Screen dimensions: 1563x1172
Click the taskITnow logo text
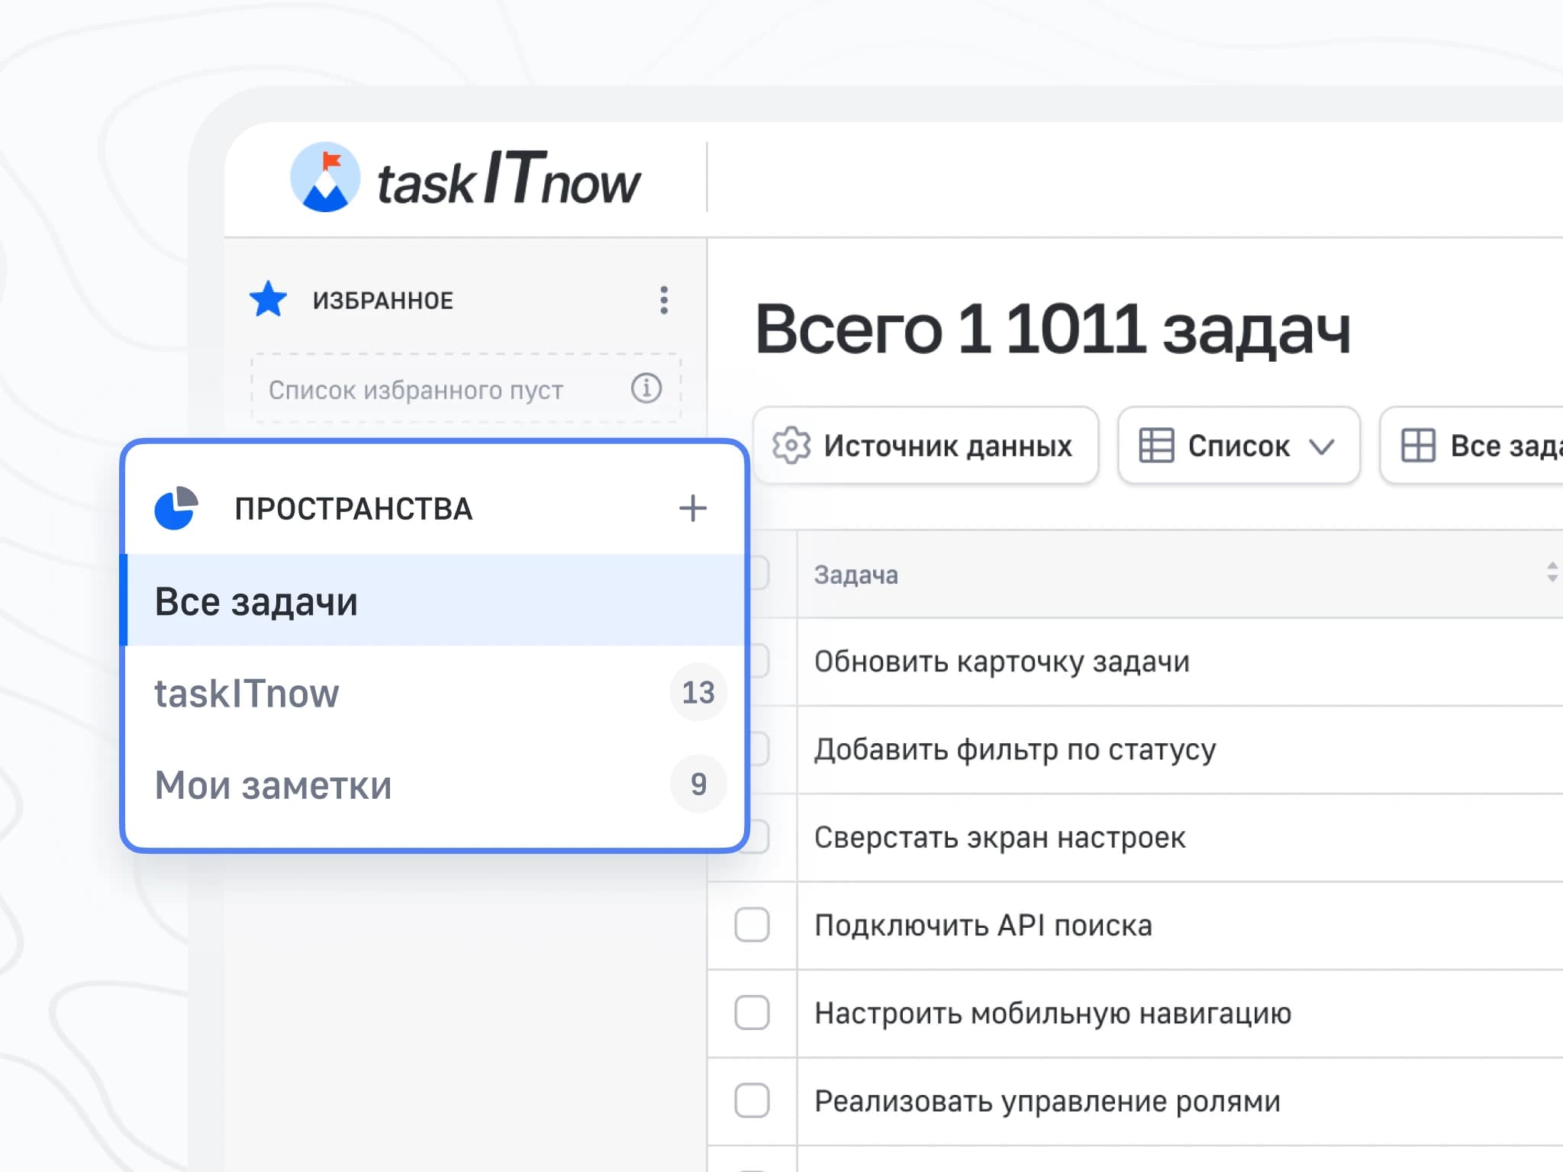pyautogui.click(x=509, y=179)
